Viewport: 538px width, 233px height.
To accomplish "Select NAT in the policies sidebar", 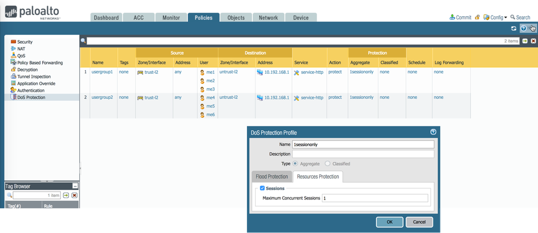I will coord(22,48).
